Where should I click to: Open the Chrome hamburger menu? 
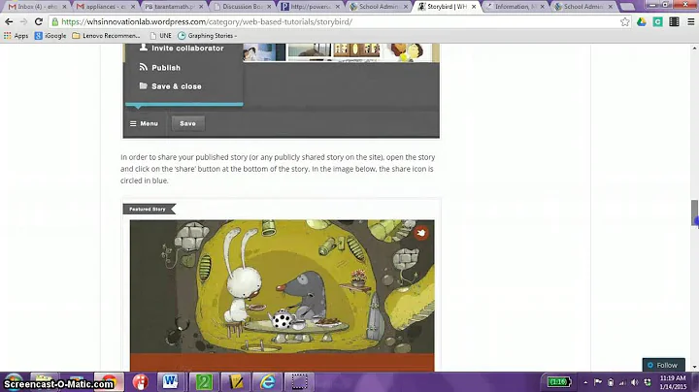[690, 21]
